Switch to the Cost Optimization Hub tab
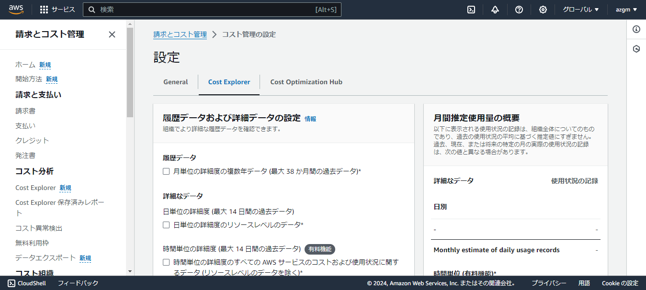Image resolution: width=646 pixels, height=290 pixels. click(306, 82)
